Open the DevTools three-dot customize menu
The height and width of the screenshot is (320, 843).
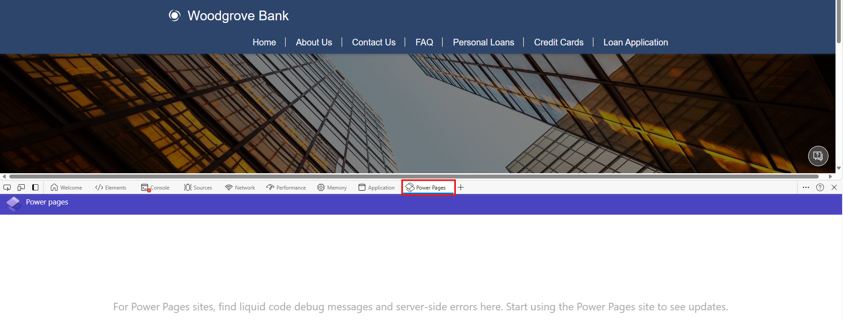806,187
